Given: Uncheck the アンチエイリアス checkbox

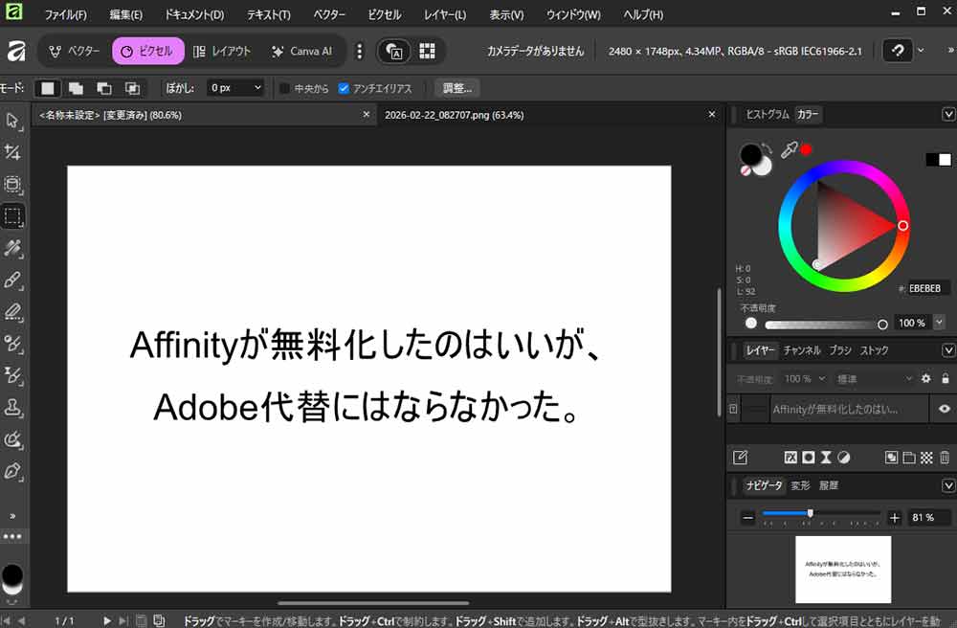Looking at the screenshot, I should click(x=345, y=88).
